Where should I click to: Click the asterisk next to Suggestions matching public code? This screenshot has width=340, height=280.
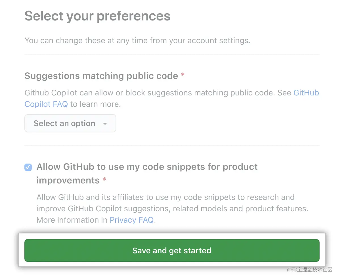(182, 74)
